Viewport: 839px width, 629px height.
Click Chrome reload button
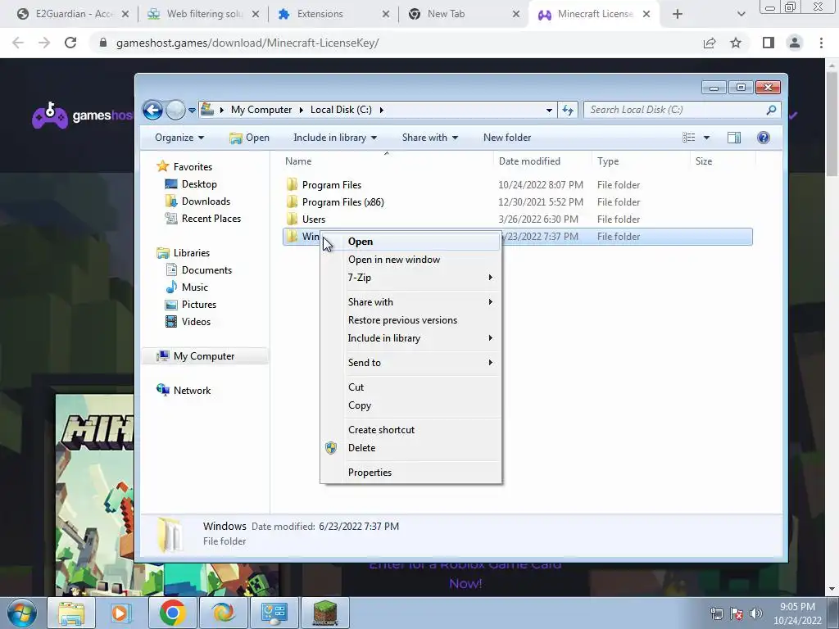pyautogui.click(x=70, y=43)
